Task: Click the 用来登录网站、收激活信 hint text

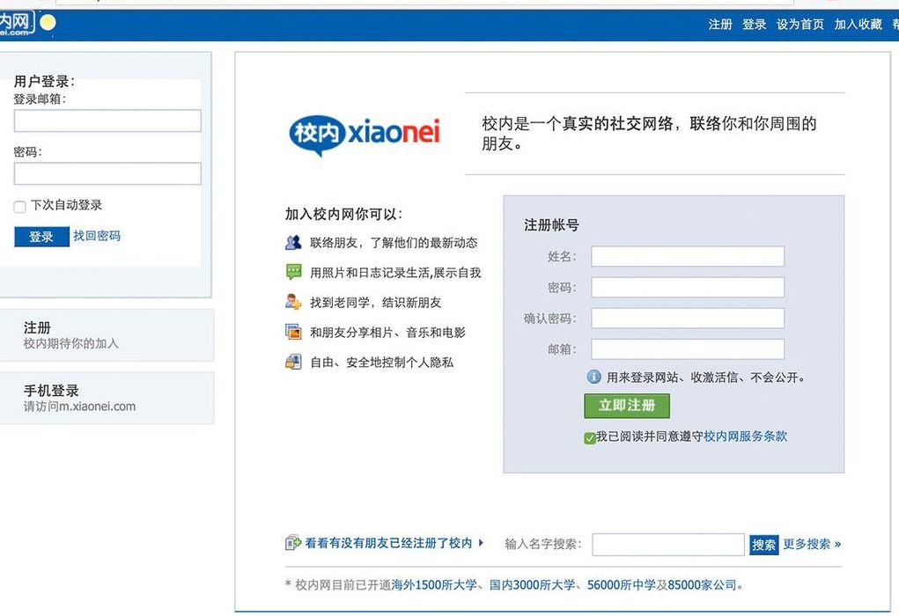Action: pyautogui.click(x=706, y=377)
